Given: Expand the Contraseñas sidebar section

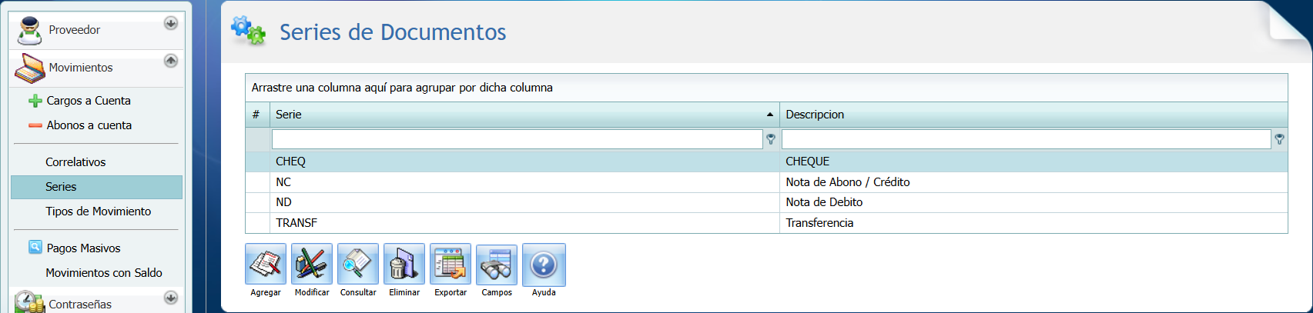Looking at the screenshot, I should pyautogui.click(x=171, y=298).
